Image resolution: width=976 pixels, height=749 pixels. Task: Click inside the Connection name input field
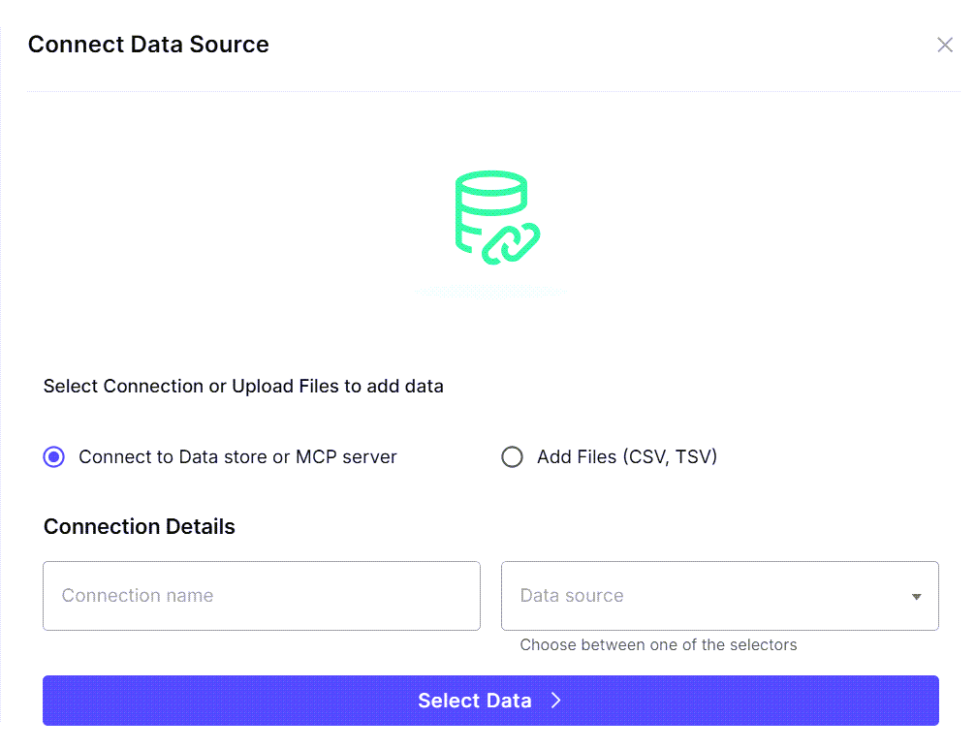click(262, 595)
